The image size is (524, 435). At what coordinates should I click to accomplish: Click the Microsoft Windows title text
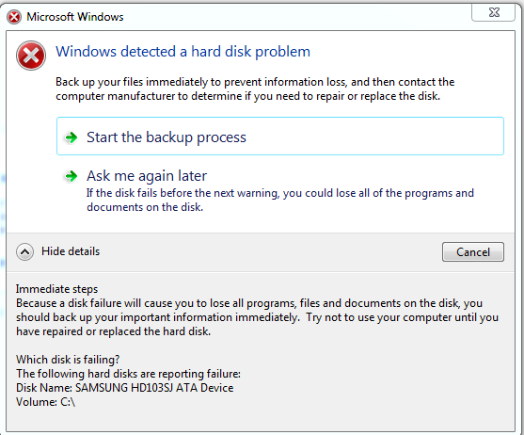coord(75,17)
